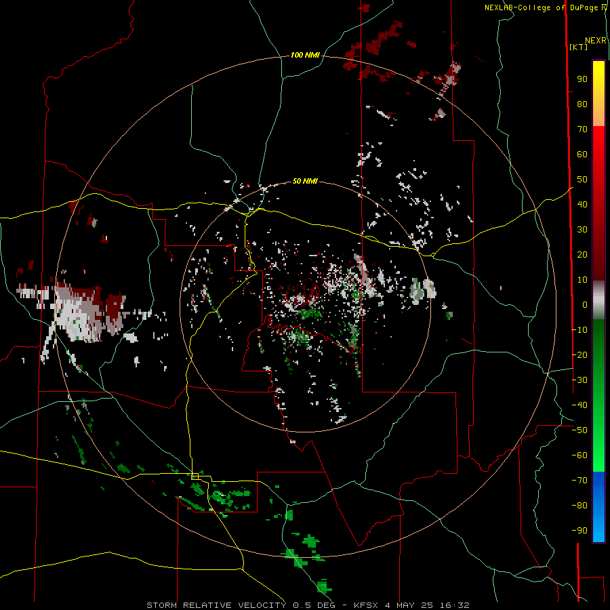Image resolution: width=610 pixels, height=610 pixels.
Task: Click the -70 value on velocity scale
Action: pos(579,481)
